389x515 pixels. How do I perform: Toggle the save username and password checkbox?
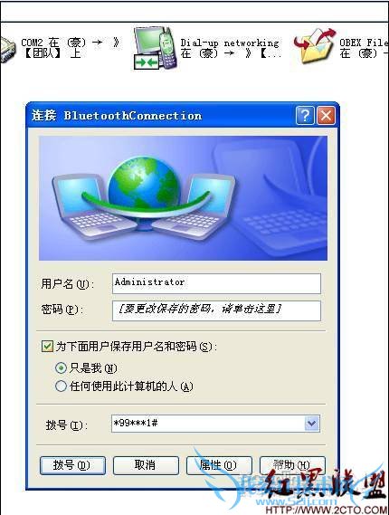click(47, 346)
